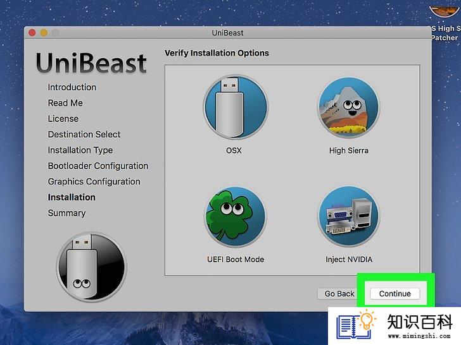Click the large UniBeast logo text
The width and height of the screenshot is (461, 345).
[x=91, y=63]
